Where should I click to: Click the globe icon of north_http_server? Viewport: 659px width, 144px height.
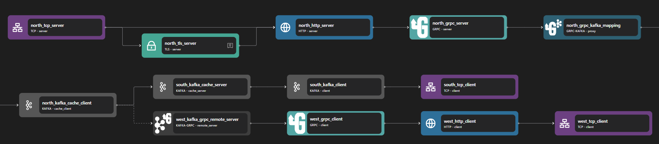coord(285,28)
